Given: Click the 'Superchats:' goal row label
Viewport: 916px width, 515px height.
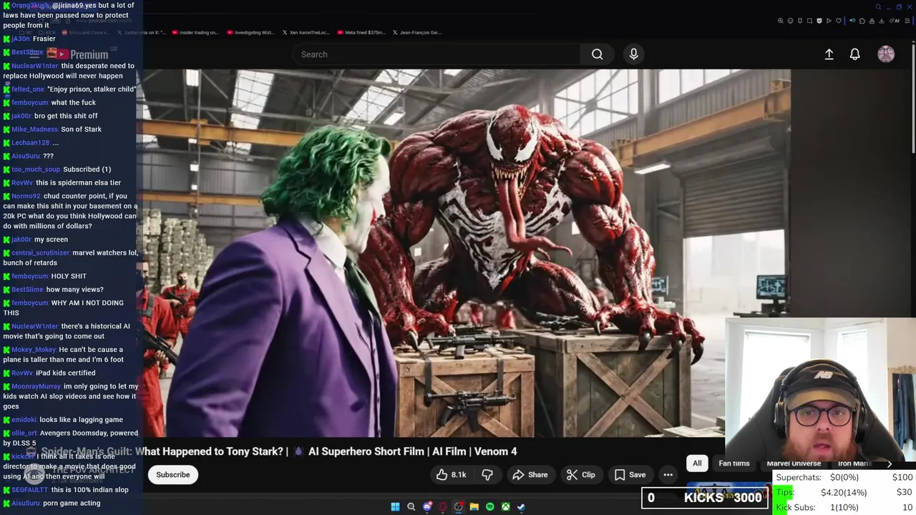Looking at the screenshot, I should coord(799,477).
